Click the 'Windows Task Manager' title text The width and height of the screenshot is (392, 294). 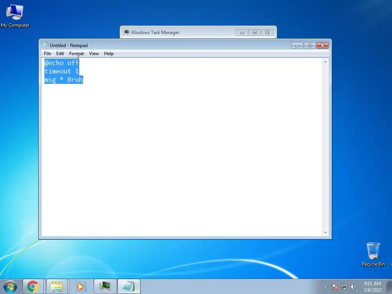pyautogui.click(x=155, y=33)
